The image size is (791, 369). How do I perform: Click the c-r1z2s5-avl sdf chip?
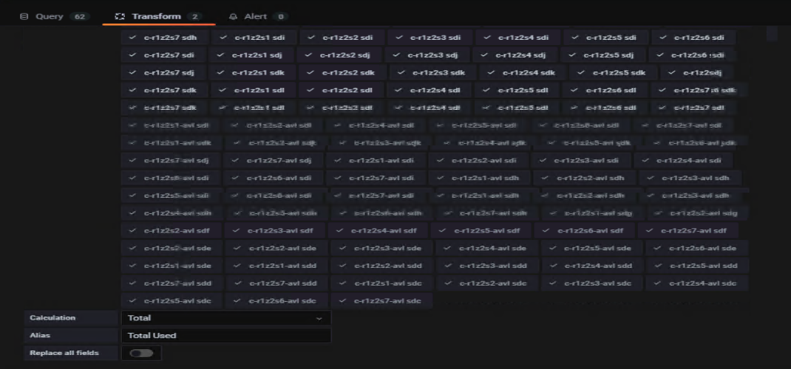point(481,230)
